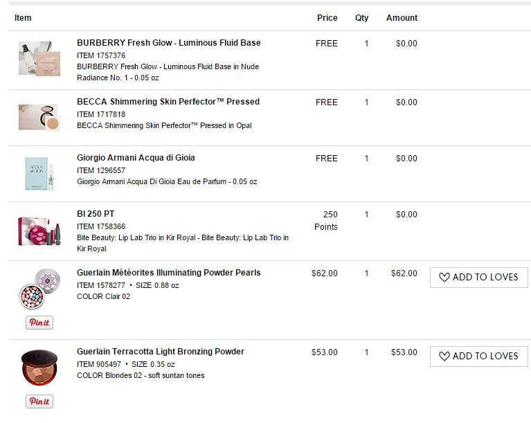
Task: Open the Guerlain Météorites Powder Pearls image
Action: 39,289
